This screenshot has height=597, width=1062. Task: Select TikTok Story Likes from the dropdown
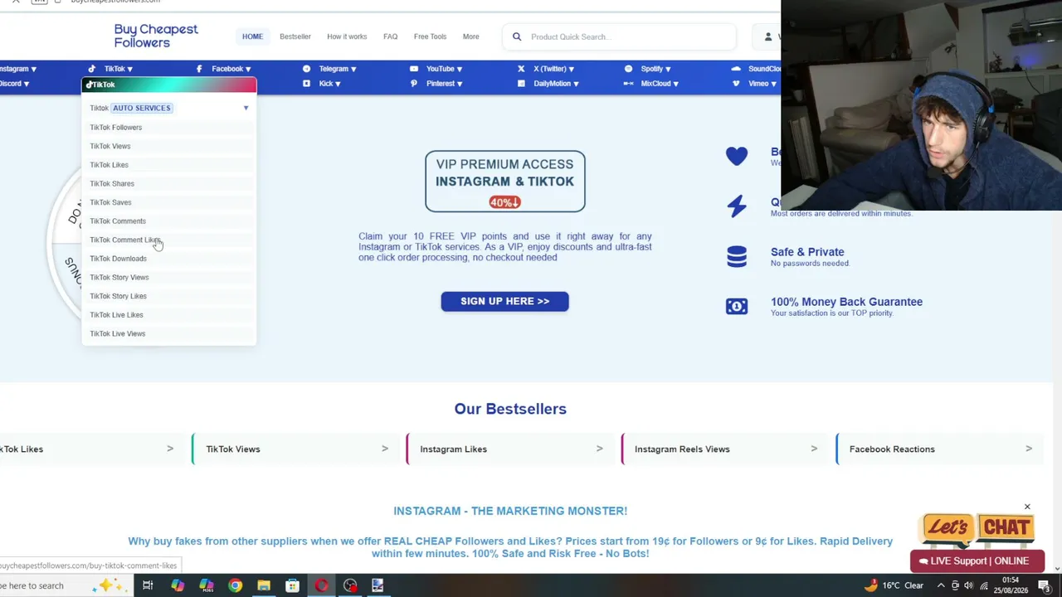(169, 296)
